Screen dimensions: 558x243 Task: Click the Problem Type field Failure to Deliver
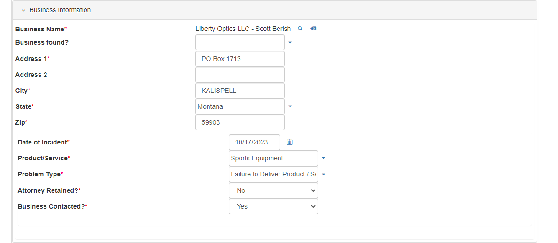273,174
